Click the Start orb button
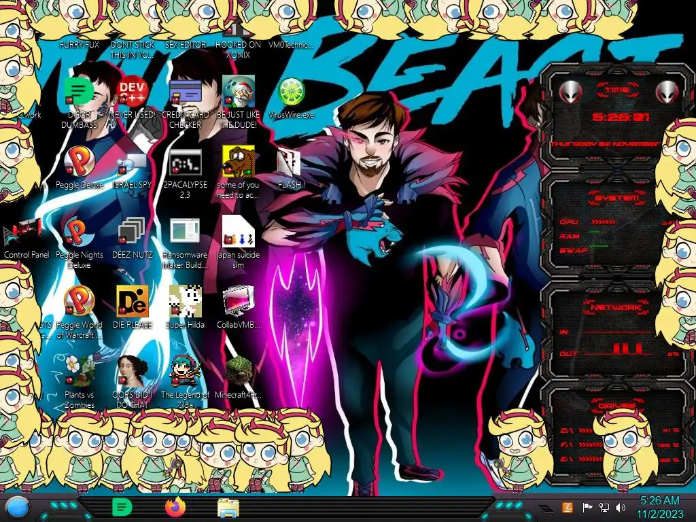 tap(18, 508)
